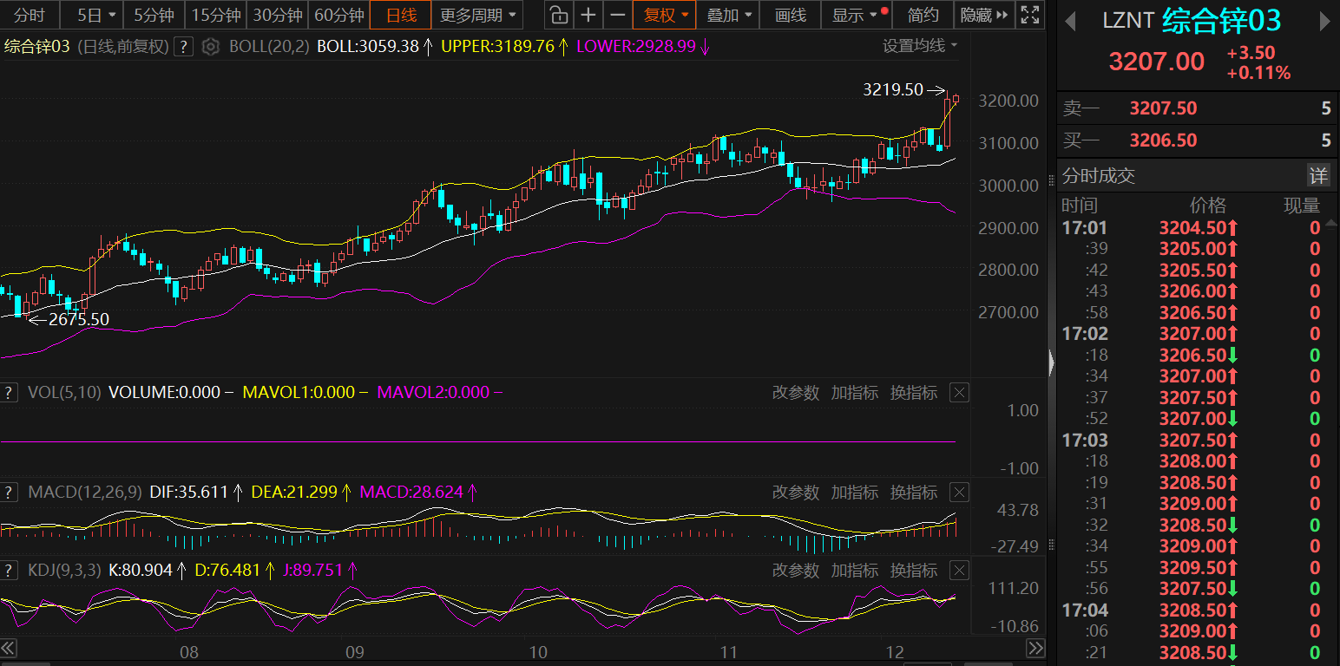1340x666 pixels.
Task: Go to previous contract with left arrow
Action: click(x=1071, y=21)
